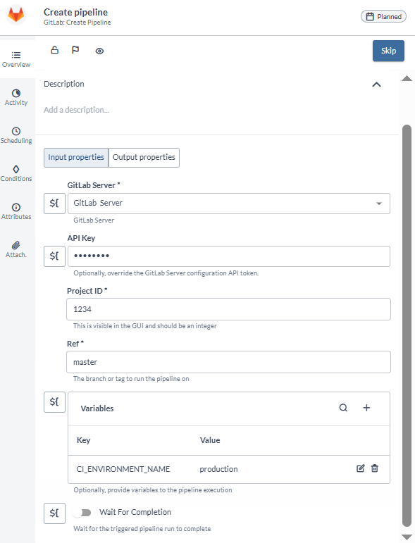The width and height of the screenshot is (415, 543).
Task: Open the Overview sidebar tab
Action: [16, 59]
